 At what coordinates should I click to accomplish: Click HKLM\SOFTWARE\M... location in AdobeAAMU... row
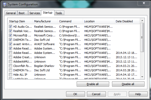[98, 62]
